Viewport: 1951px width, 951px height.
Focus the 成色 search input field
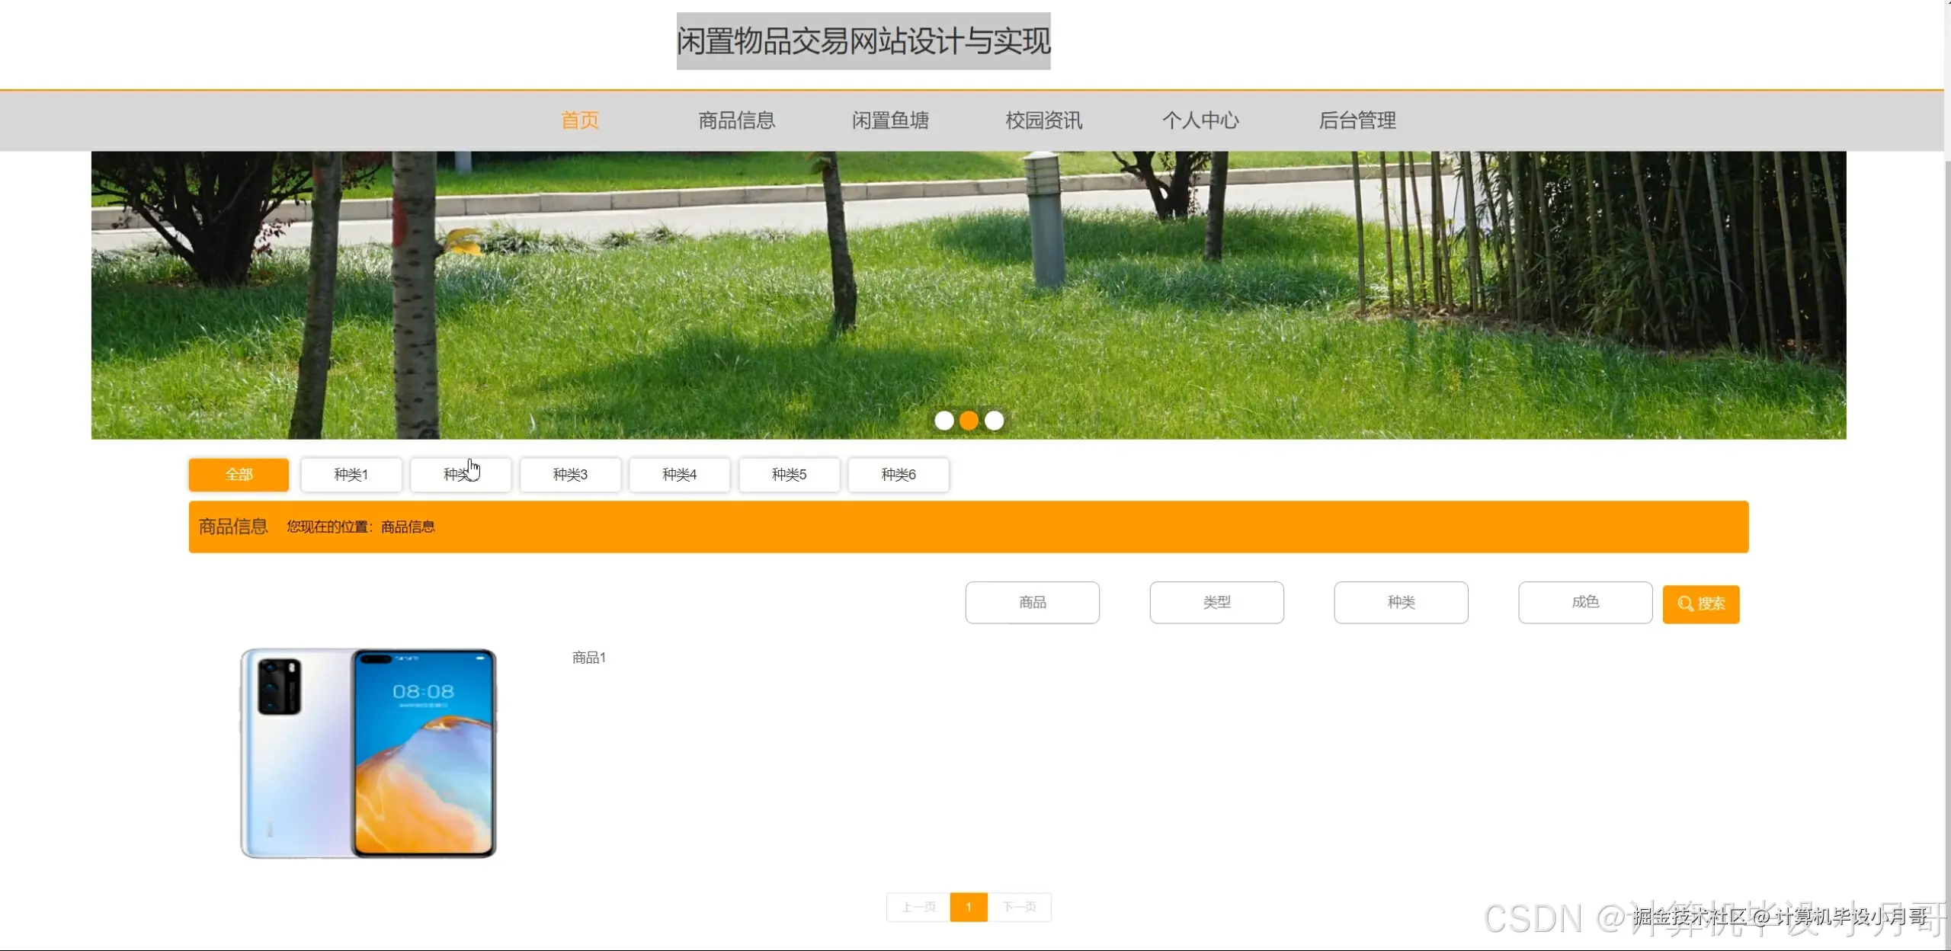(x=1585, y=603)
